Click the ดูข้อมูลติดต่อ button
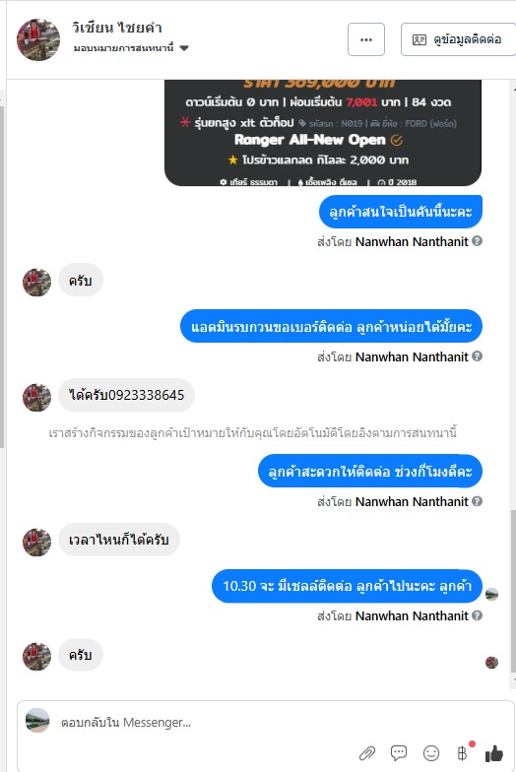The height and width of the screenshot is (772, 516). pyautogui.click(x=459, y=39)
